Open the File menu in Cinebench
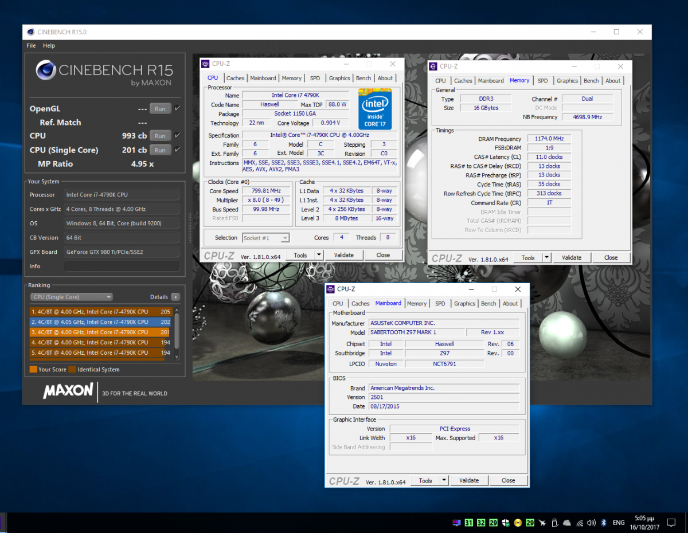688x533 pixels. click(x=31, y=45)
